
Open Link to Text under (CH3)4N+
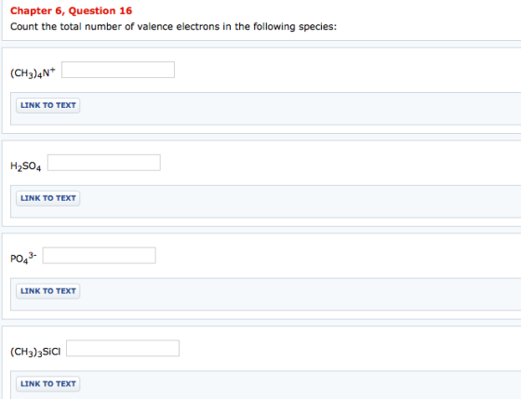[48, 105]
